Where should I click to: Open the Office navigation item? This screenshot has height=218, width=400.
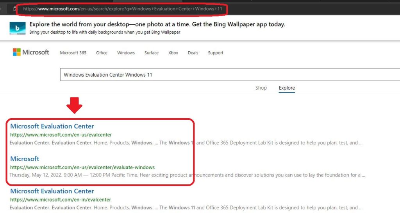point(102,53)
